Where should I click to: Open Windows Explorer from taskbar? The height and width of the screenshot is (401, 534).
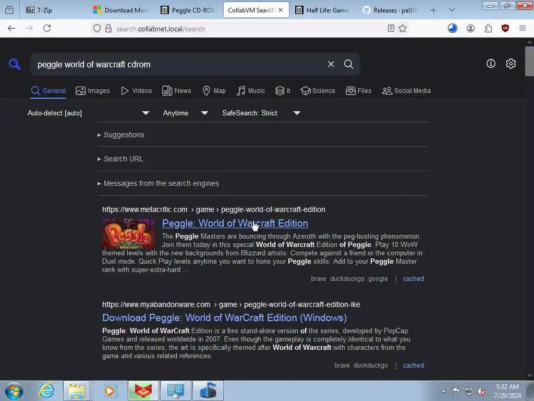coord(77,391)
